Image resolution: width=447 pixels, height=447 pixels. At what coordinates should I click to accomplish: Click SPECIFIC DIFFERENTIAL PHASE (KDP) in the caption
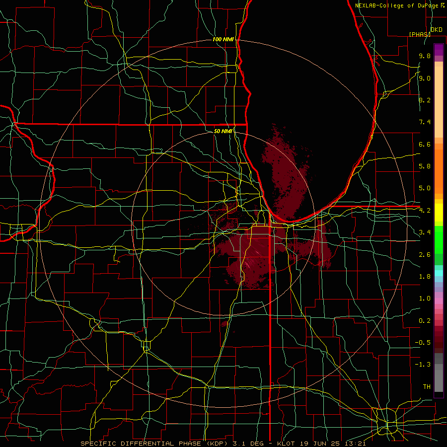[155, 444]
